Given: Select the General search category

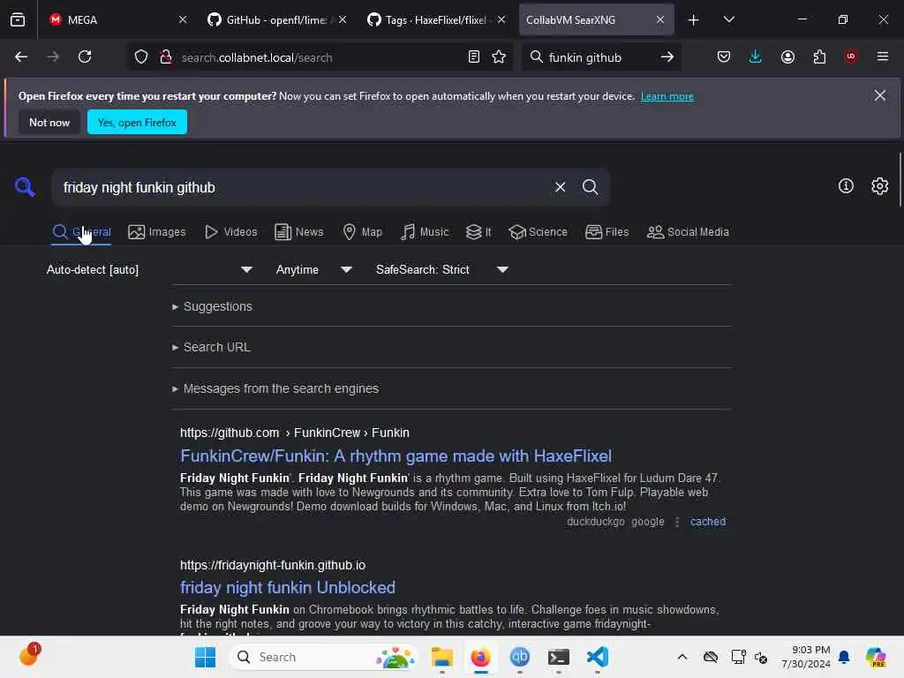Looking at the screenshot, I should coord(81,232).
